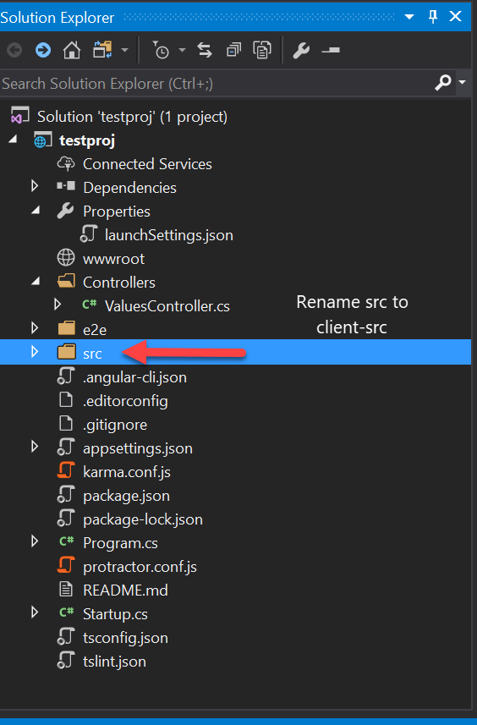Toggle auto-hide with the pin icon
Viewport: 477px width, 725px height.
pyautogui.click(x=433, y=17)
